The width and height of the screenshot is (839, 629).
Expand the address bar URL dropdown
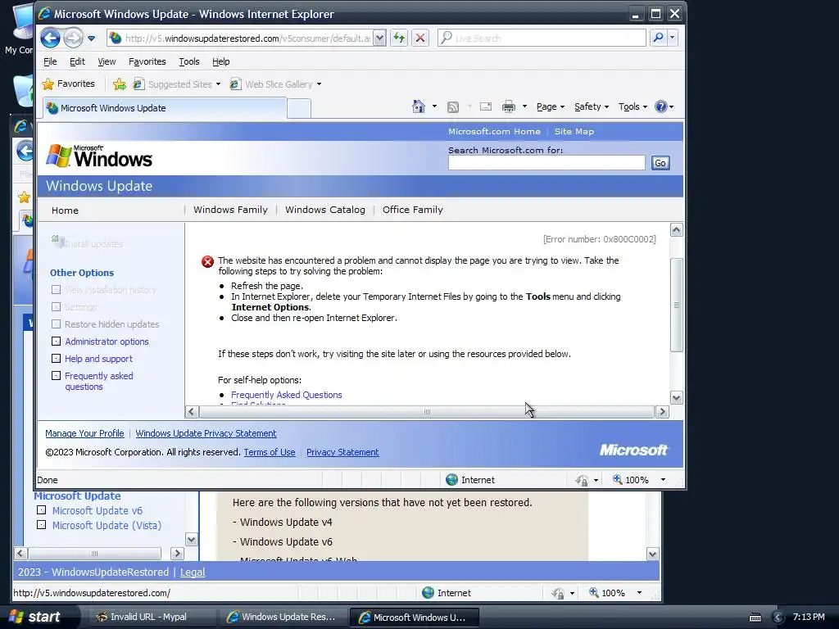click(379, 38)
